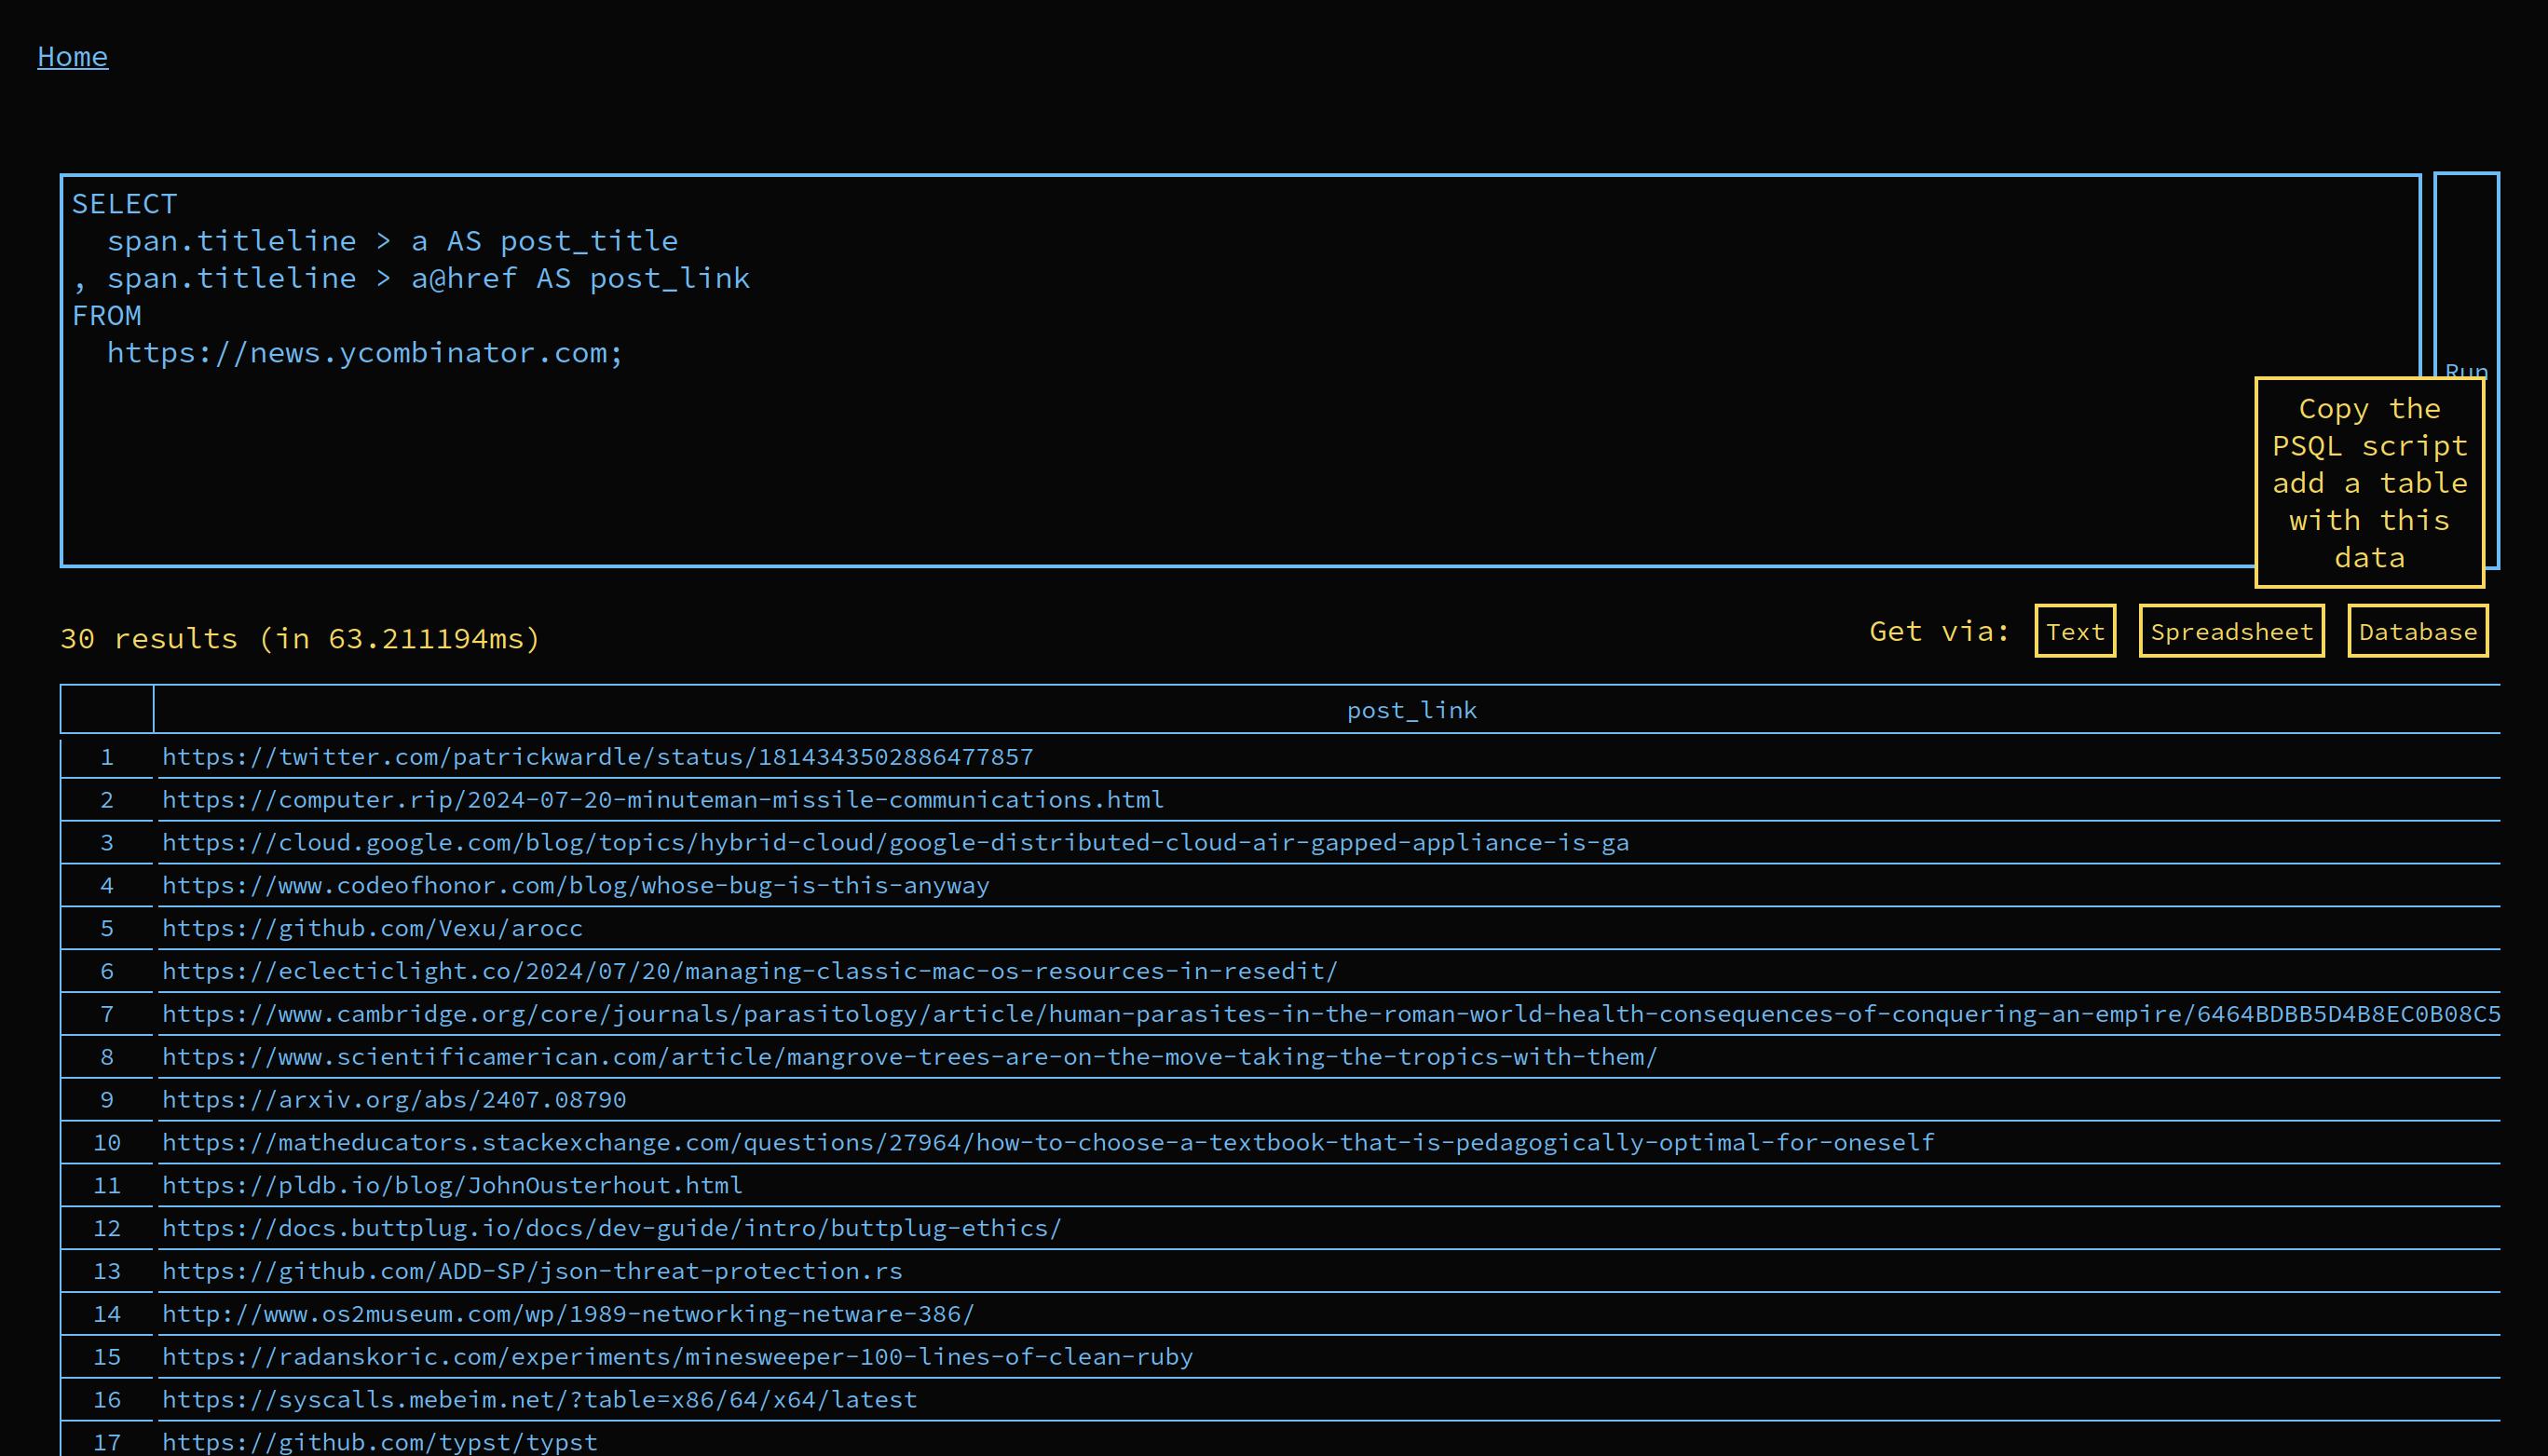Open the matheducators stackexchange textbook link
The image size is (2548, 1456).
tap(1048, 1143)
